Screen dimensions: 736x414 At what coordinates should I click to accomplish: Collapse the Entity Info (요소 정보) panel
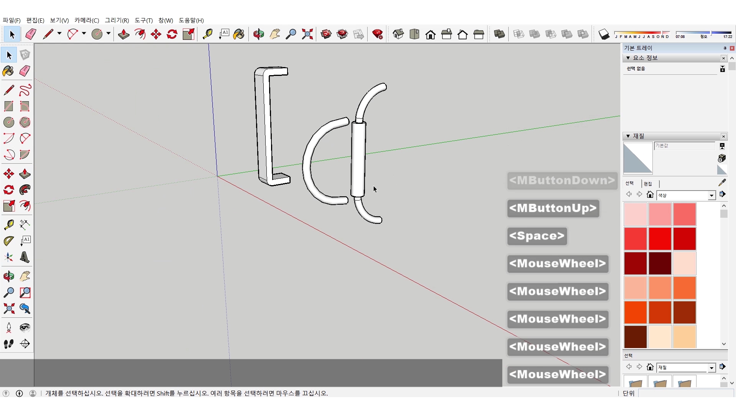[x=628, y=58]
